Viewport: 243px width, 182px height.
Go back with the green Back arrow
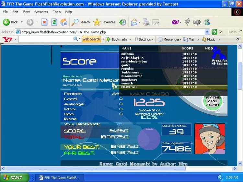coord(6,22)
